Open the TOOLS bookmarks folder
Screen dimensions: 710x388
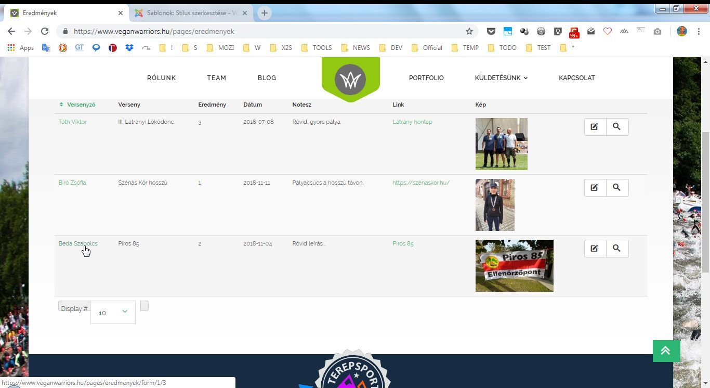316,48
